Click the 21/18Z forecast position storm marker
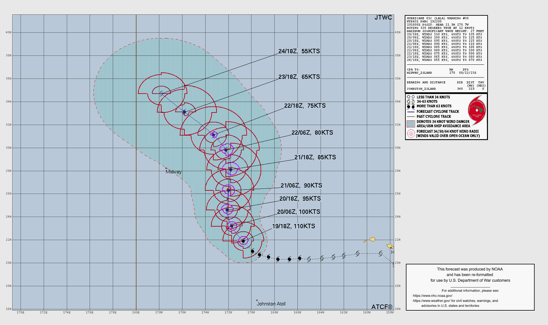This screenshot has width=548, height=325. (230, 170)
